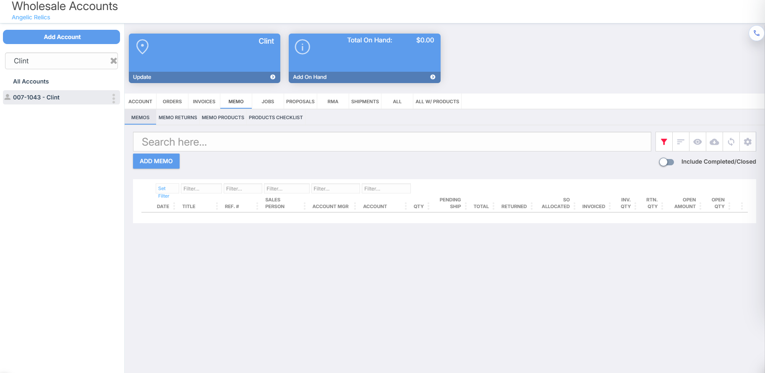The width and height of the screenshot is (765, 373).
Task: Click the location pin icon on Clint card
Action: (x=143, y=47)
